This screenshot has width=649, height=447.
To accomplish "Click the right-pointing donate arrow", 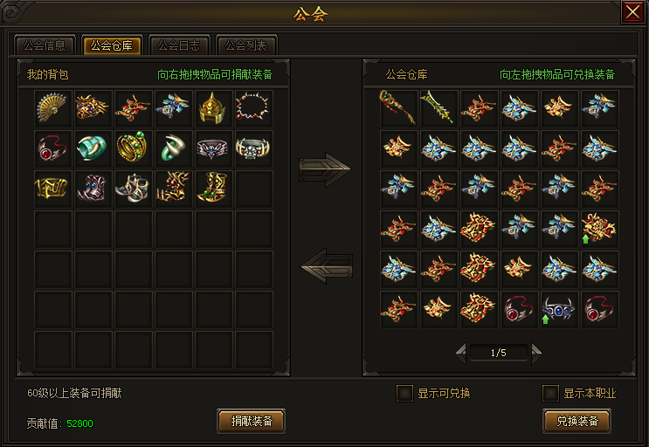I will click(325, 168).
